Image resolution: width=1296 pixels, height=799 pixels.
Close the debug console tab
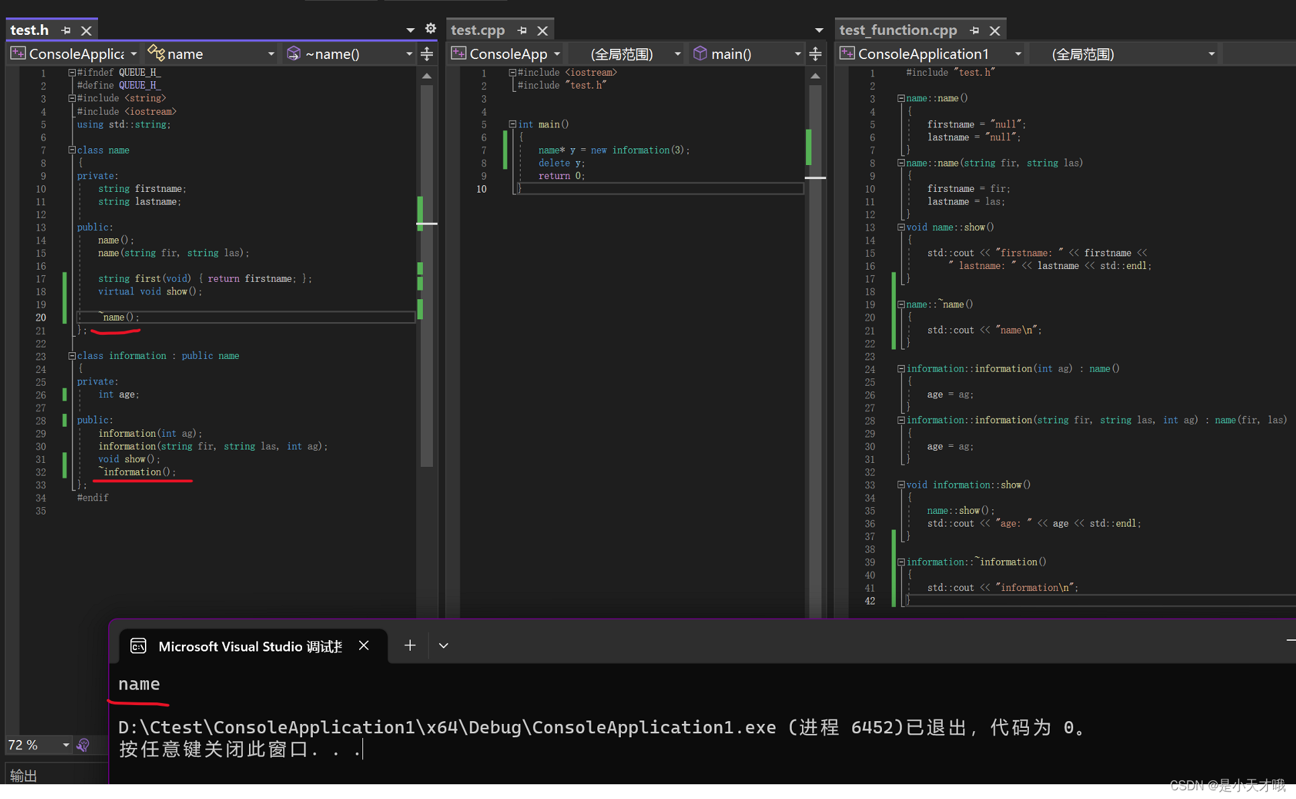tap(364, 645)
